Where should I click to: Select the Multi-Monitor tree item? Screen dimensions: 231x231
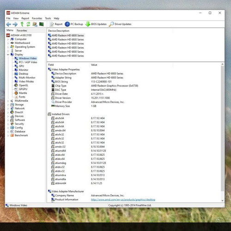click(x=25, y=78)
